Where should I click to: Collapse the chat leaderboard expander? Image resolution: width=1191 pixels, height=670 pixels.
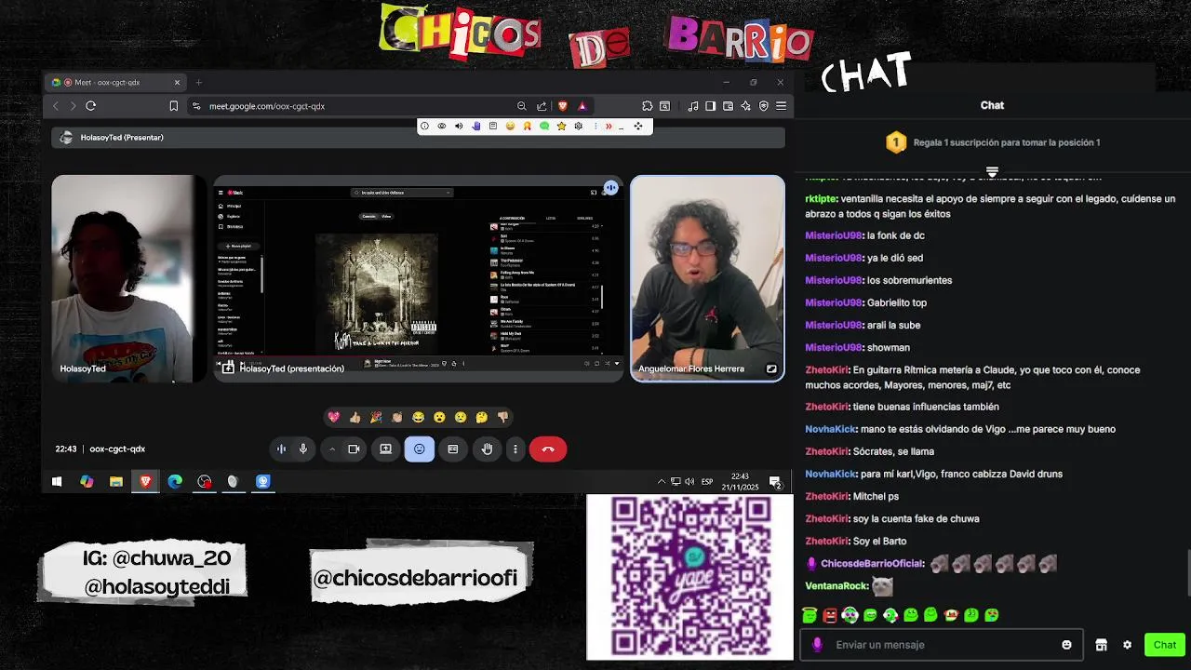point(992,172)
